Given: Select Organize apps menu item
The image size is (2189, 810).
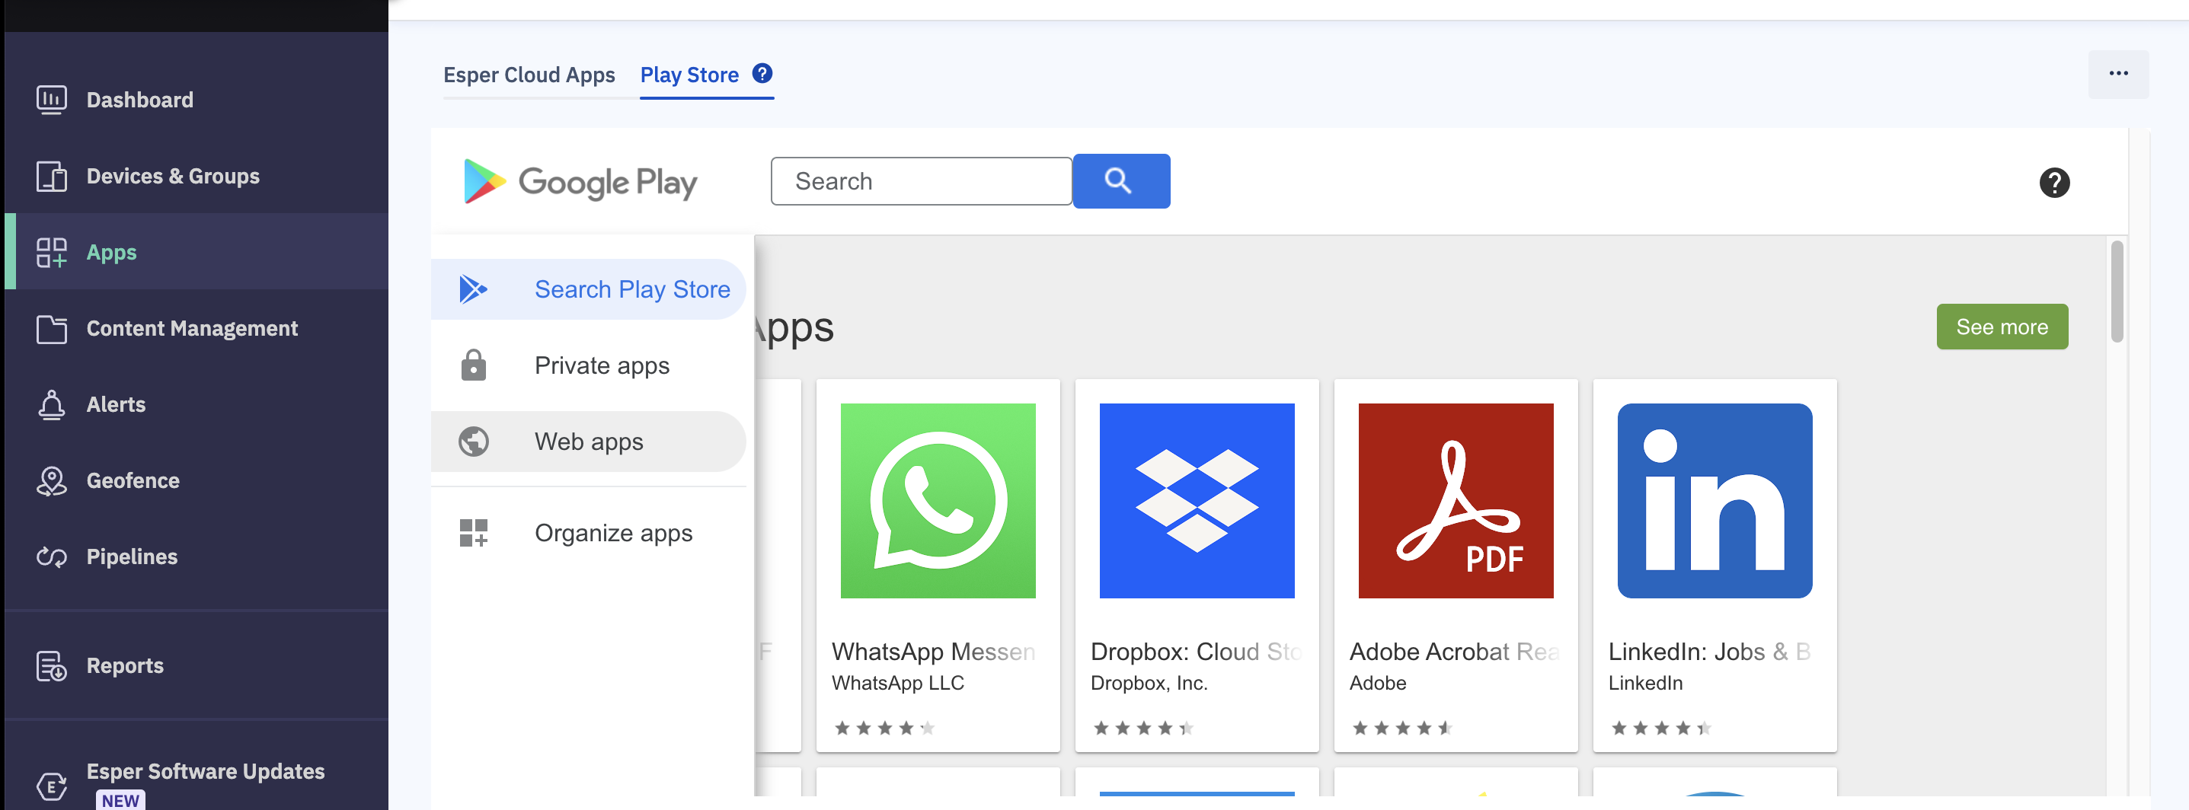Looking at the screenshot, I should [588, 533].
